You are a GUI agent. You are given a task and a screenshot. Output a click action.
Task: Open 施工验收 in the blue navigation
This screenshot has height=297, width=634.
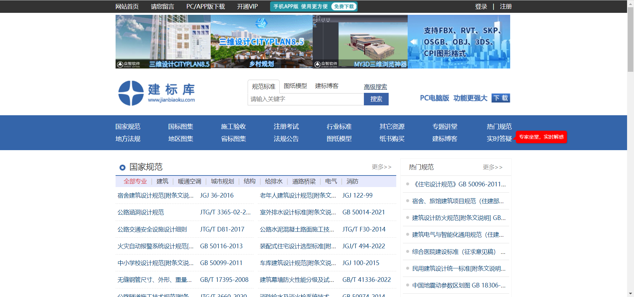tap(233, 126)
